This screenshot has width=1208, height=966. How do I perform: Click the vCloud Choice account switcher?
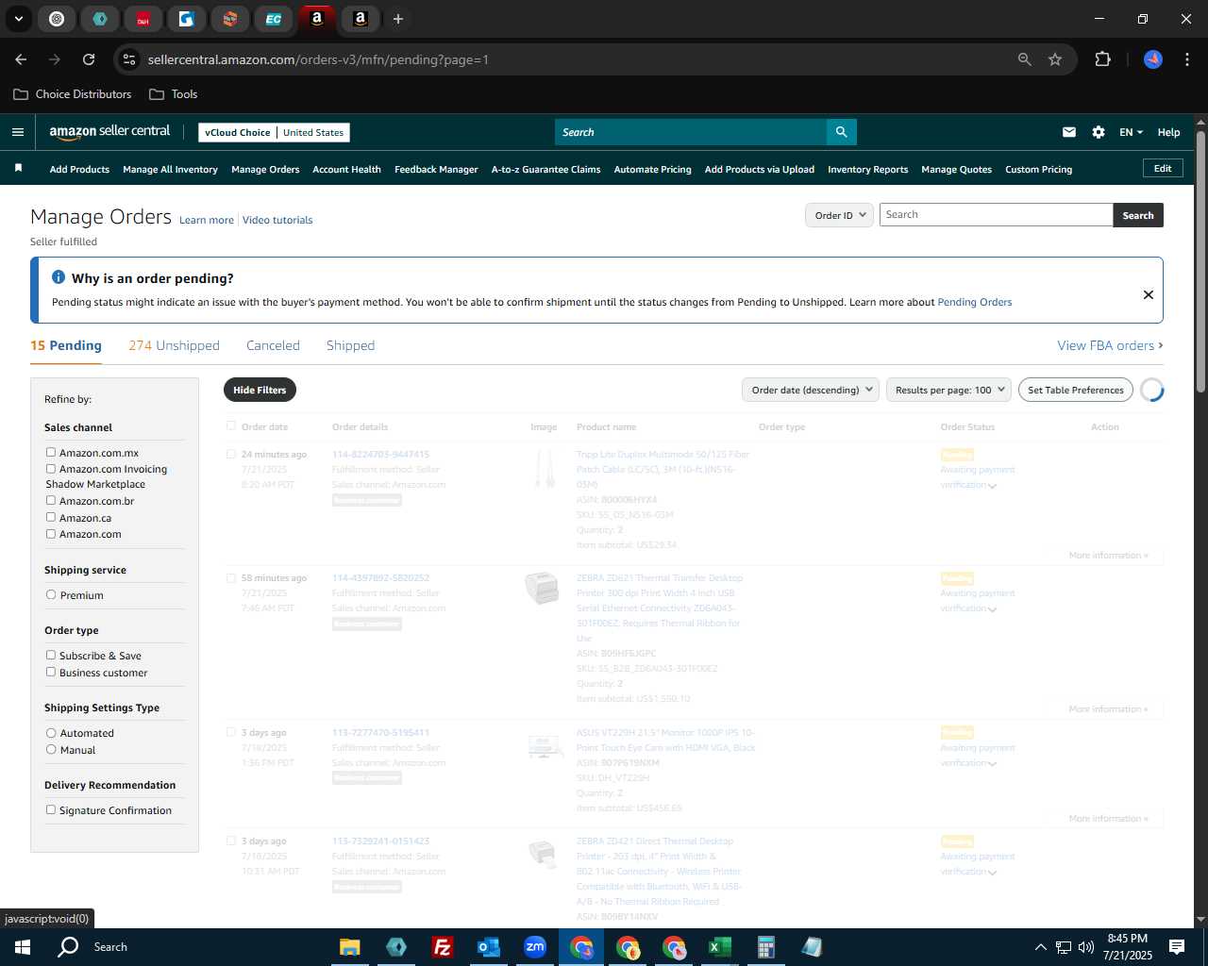274,132
